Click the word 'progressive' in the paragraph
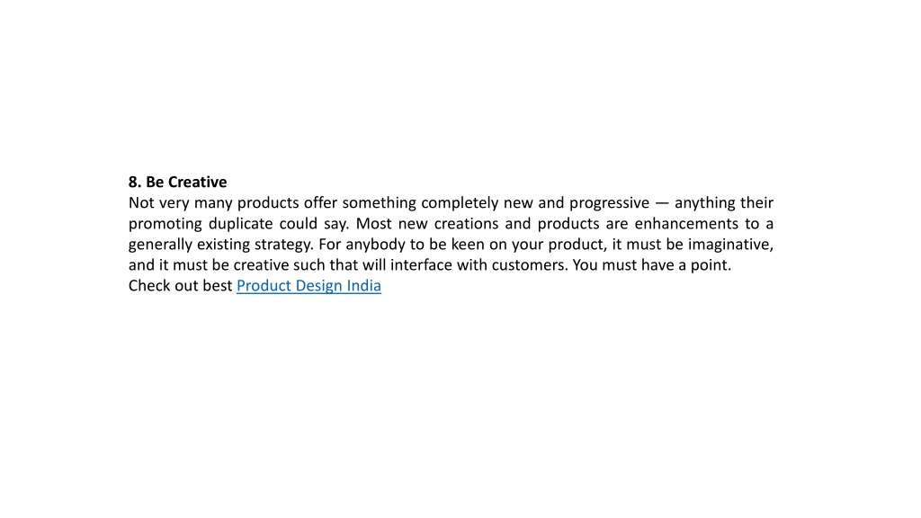Viewport: 921px width, 518px height. (x=609, y=203)
